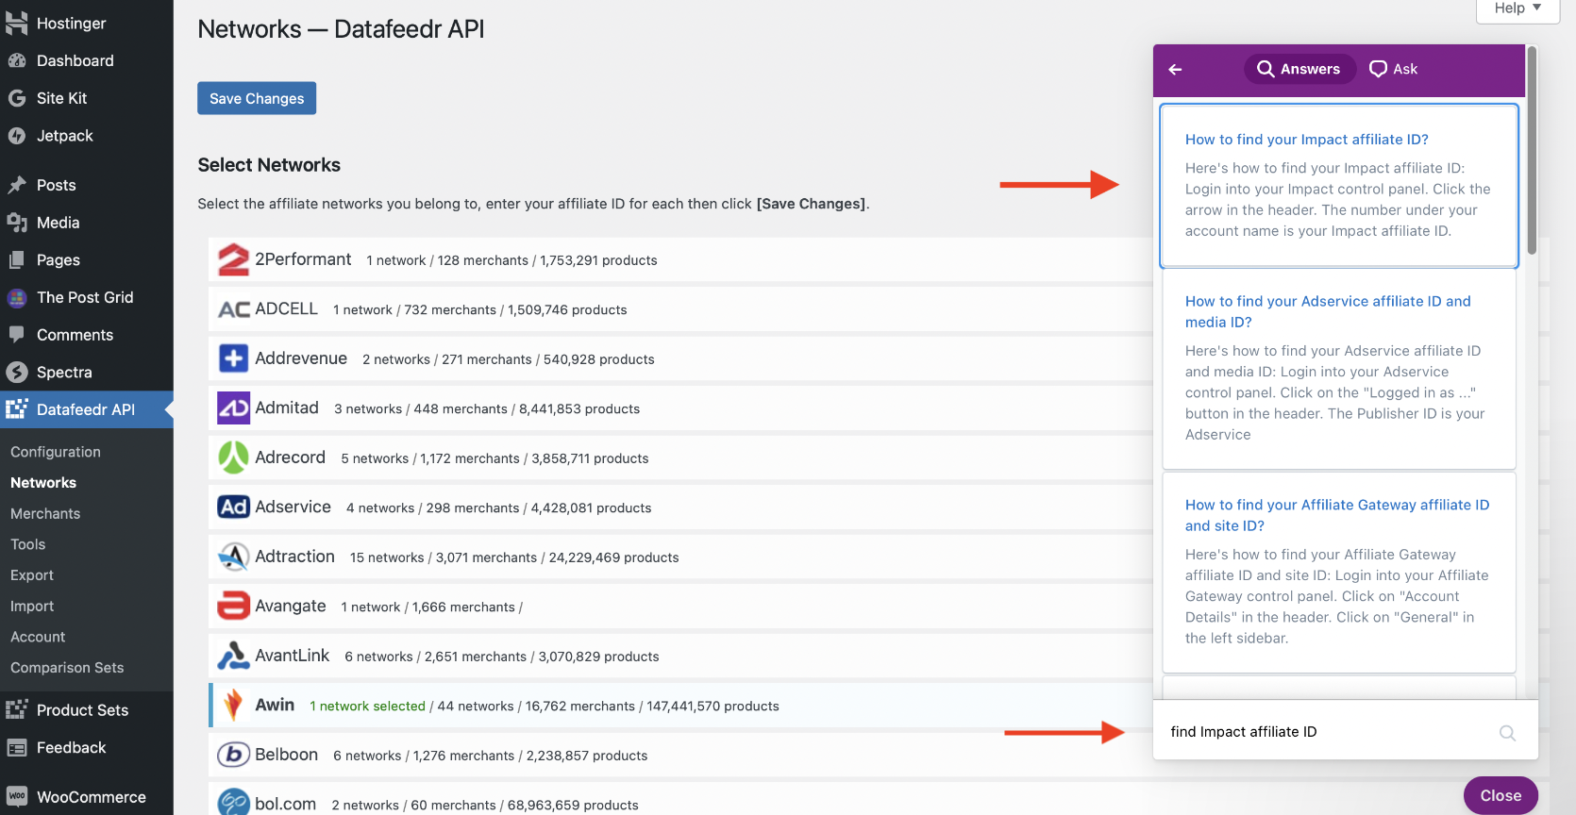The width and height of the screenshot is (1576, 815).
Task: Click '1 network selected' text in Awin row
Action: [368, 706]
